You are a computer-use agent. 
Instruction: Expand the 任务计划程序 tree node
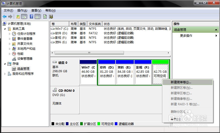click(x=10, y=33)
